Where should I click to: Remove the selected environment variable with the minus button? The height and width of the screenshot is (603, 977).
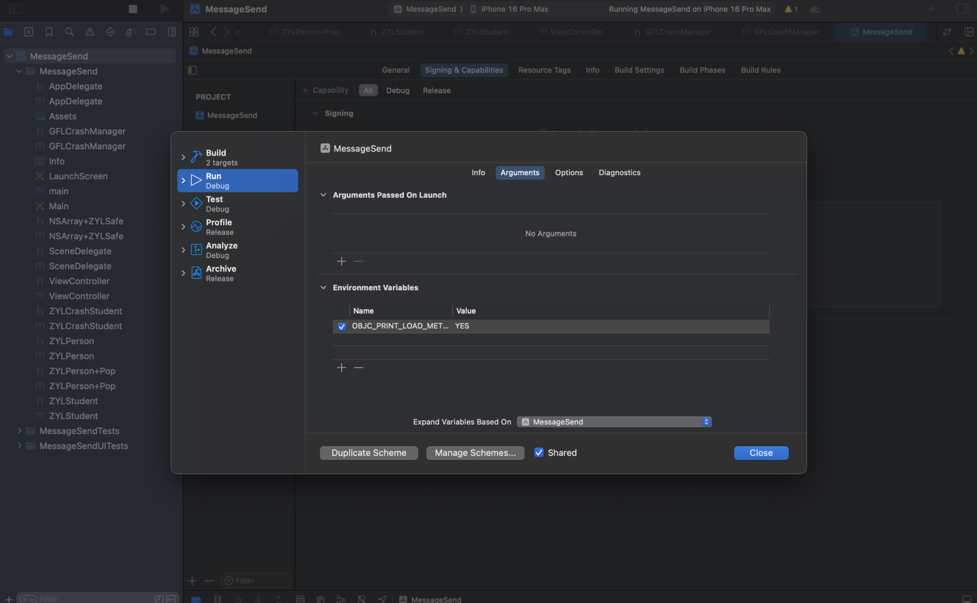[x=359, y=367]
